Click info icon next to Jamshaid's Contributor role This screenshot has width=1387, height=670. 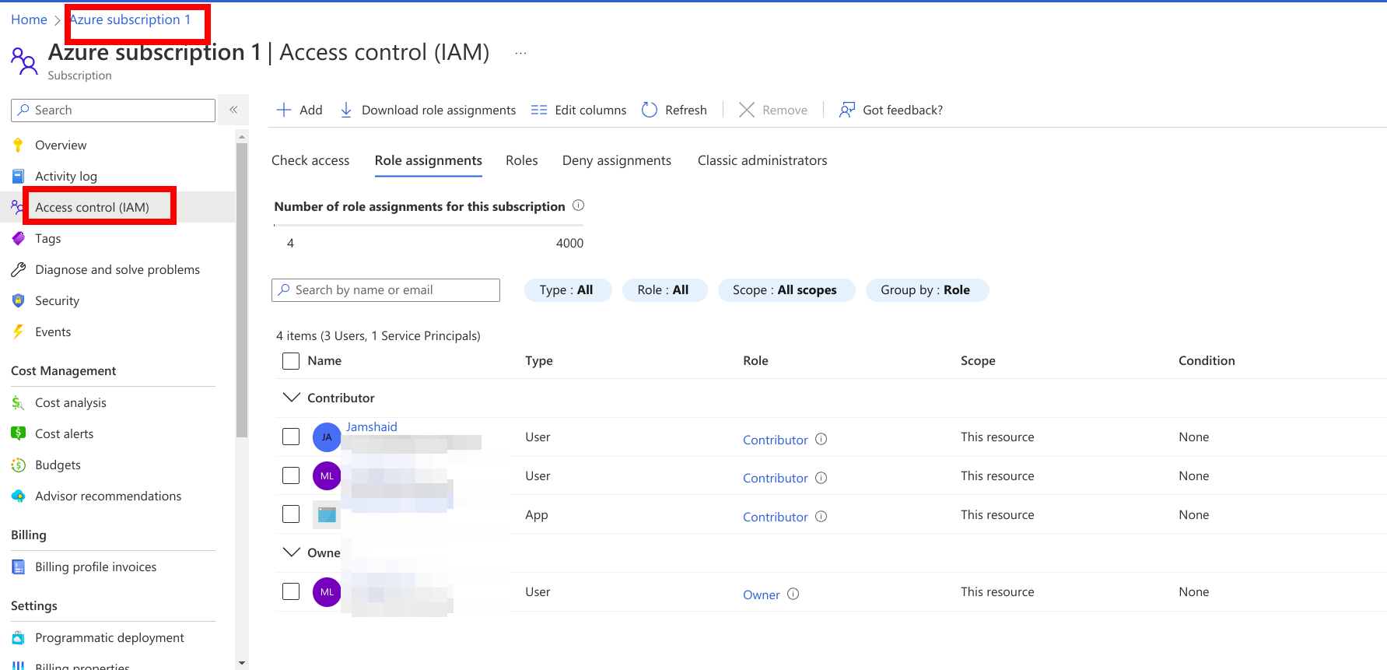[821, 439]
